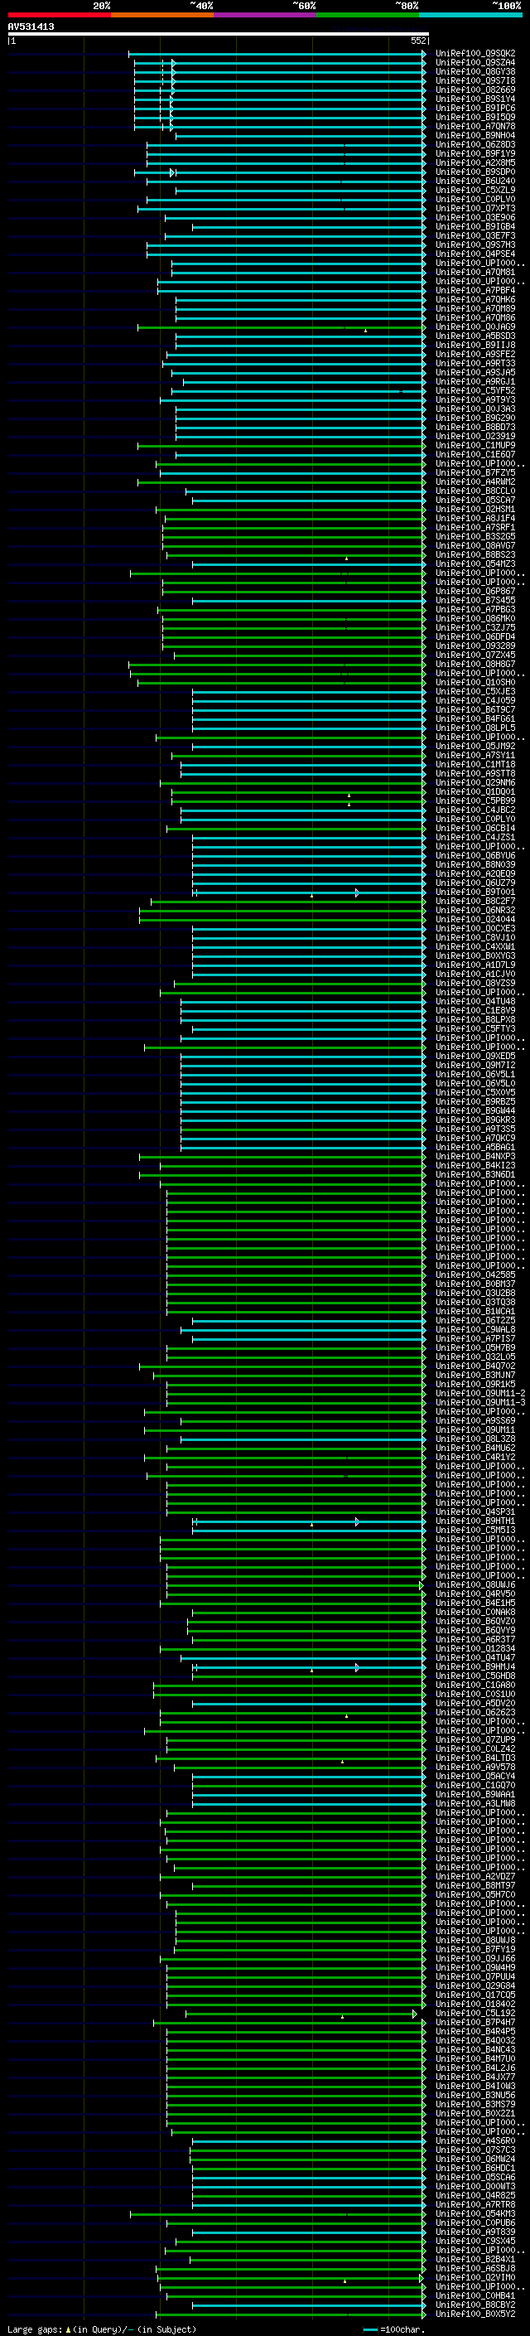Select hit label UniRef100_B9SDP0
Screen dimensions: 530x2336
point(475,172)
